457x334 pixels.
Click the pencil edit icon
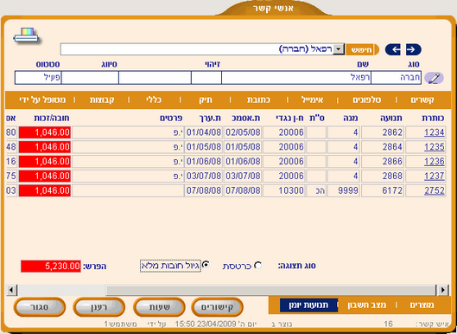click(x=434, y=78)
